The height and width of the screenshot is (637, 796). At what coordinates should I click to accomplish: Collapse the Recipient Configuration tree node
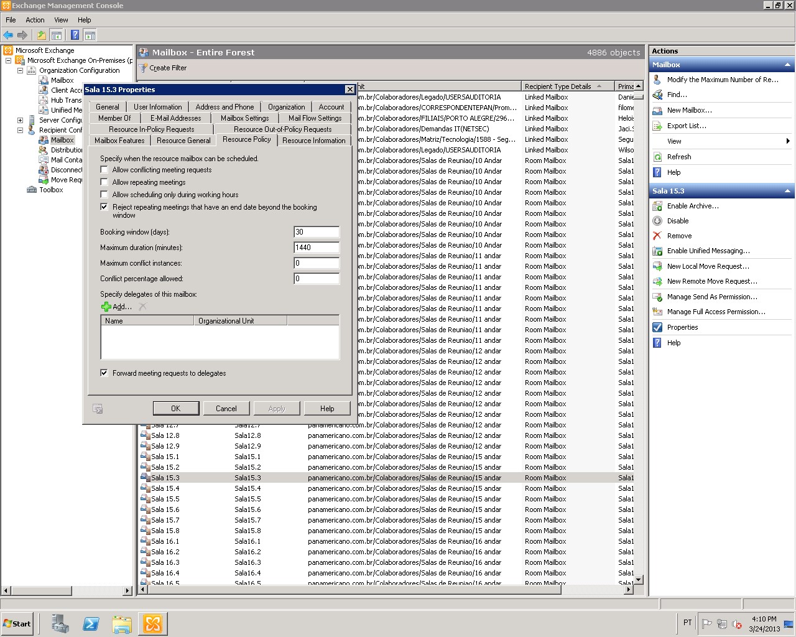click(21, 130)
